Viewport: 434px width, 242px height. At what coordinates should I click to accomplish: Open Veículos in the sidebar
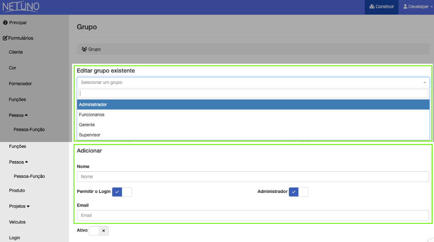point(17,222)
